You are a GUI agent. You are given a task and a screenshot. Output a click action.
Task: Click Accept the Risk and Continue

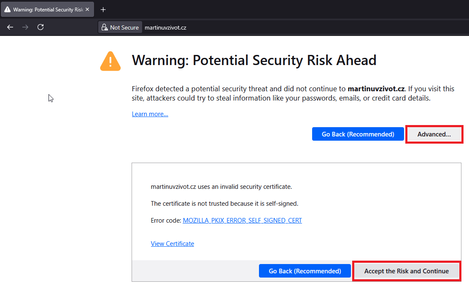pyautogui.click(x=407, y=271)
